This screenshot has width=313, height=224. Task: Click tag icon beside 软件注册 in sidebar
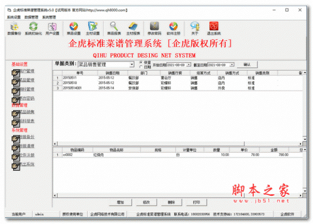coord(16,157)
